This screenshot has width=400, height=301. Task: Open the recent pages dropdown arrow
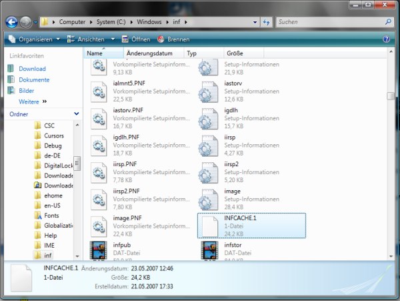pos(35,23)
